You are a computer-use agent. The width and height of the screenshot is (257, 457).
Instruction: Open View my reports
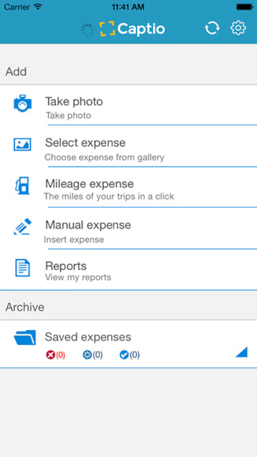click(78, 277)
